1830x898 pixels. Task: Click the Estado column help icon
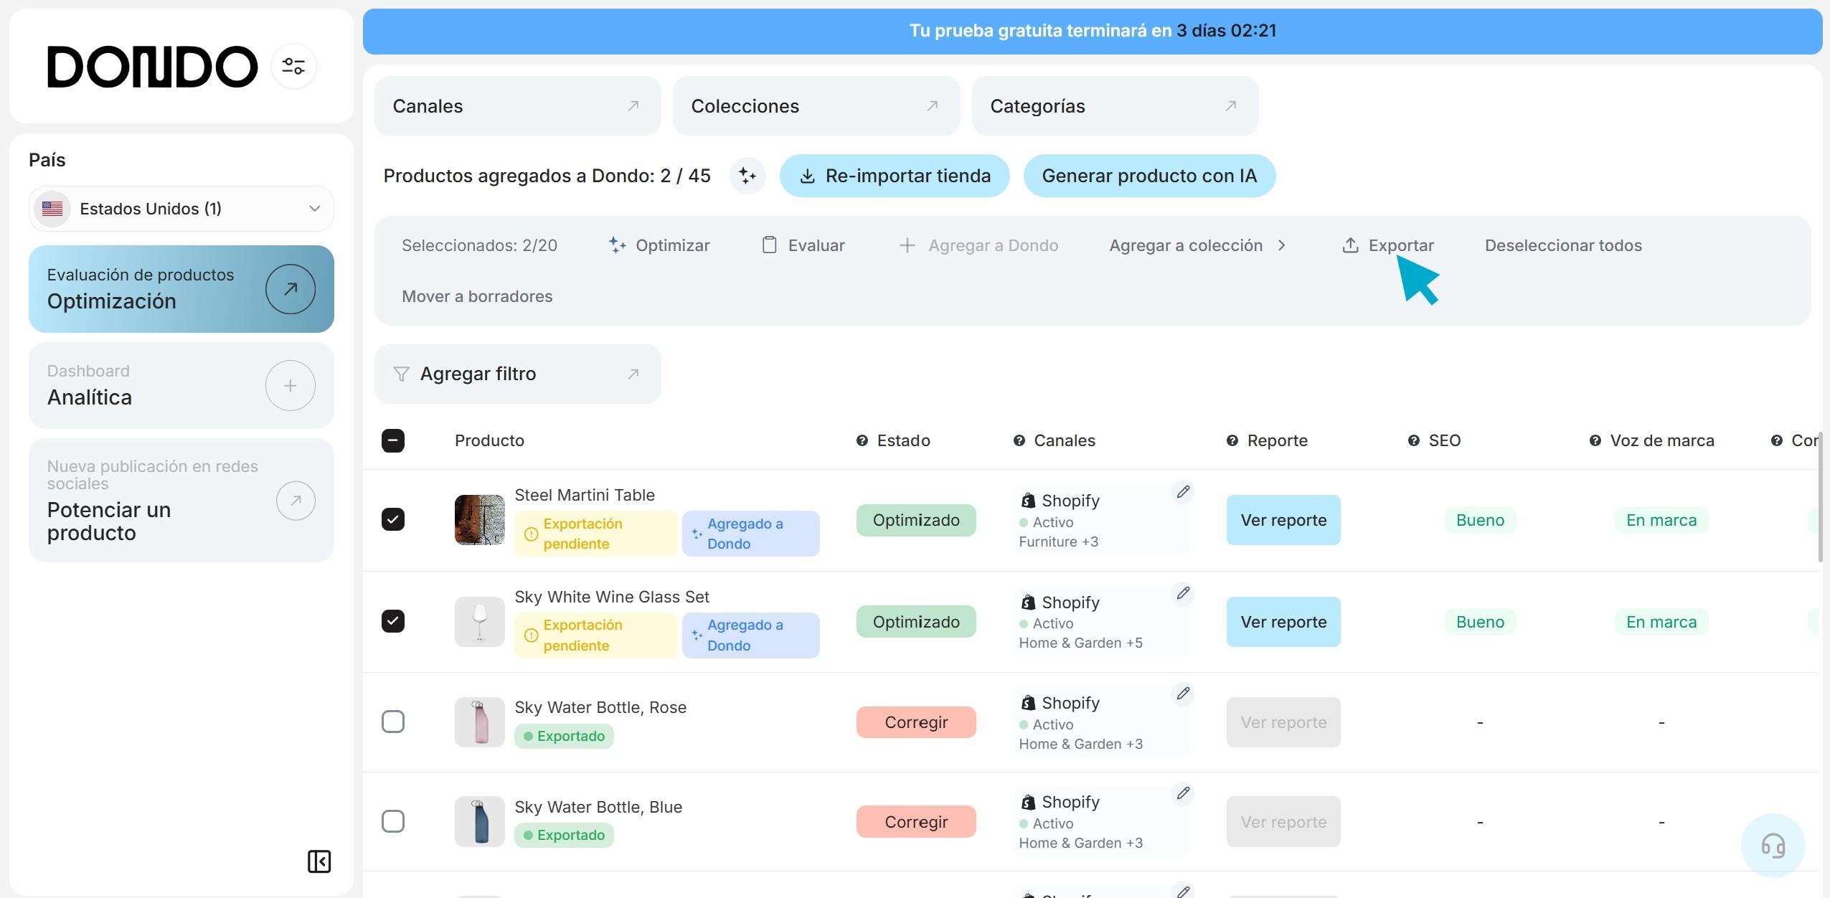click(x=862, y=440)
